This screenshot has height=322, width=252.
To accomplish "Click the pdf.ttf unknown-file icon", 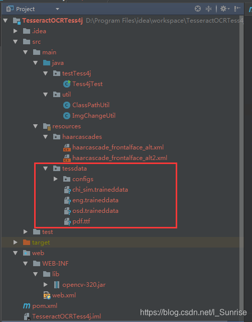I will pyautogui.click(x=67, y=221).
